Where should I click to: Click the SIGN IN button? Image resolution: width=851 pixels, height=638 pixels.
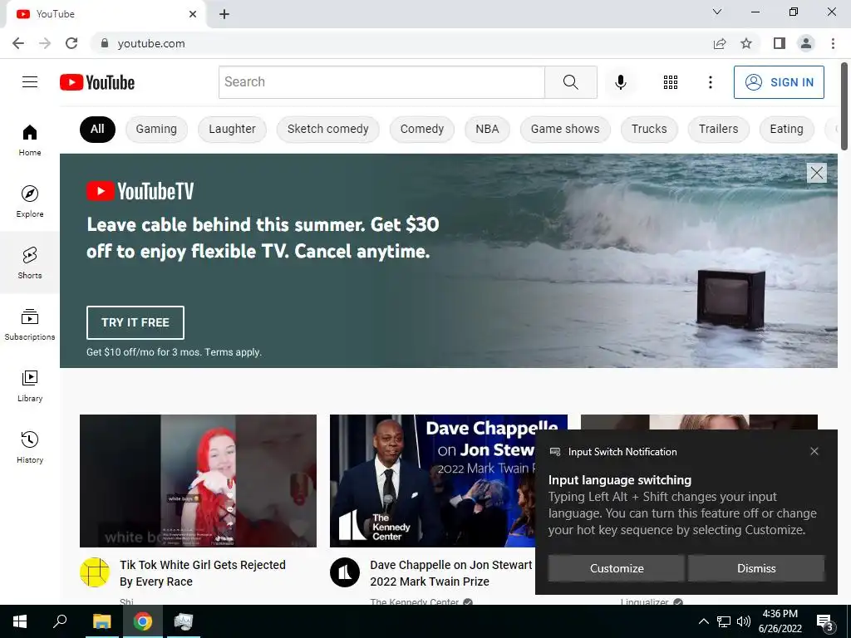pyautogui.click(x=779, y=82)
